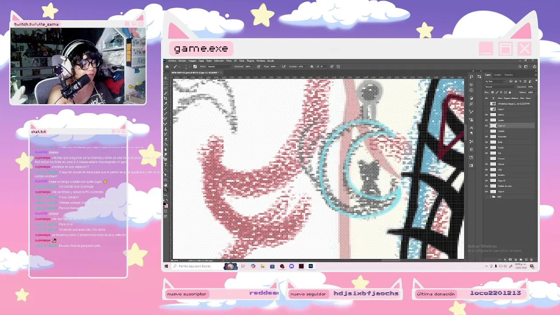Open the Imagen menu
This screenshot has width=560, height=315.
pyautogui.click(x=192, y=61)
